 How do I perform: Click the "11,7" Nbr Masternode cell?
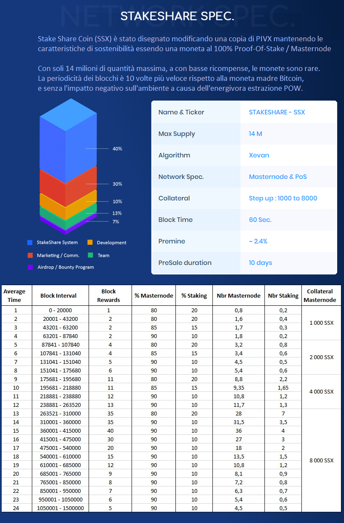238,405
